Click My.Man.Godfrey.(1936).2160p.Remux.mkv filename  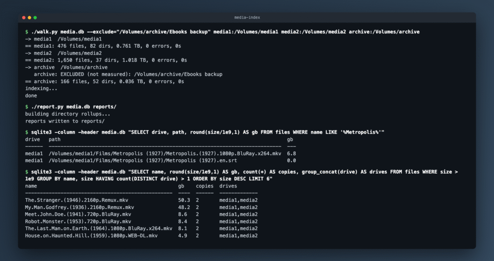click(x=80, y=207)
